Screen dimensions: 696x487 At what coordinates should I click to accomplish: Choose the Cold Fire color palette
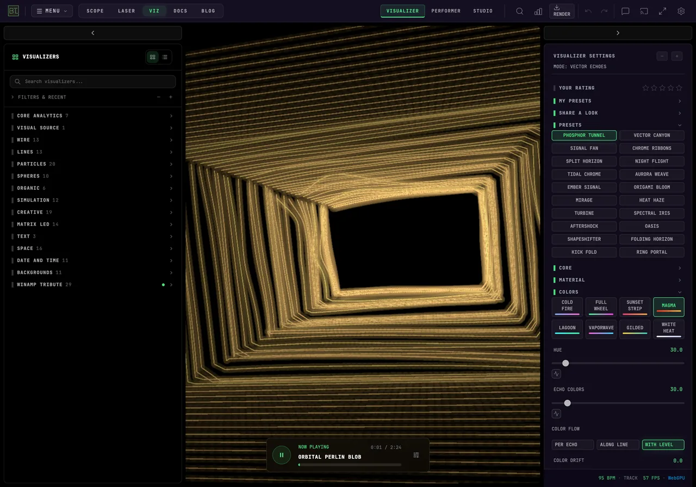pos(567,307)
